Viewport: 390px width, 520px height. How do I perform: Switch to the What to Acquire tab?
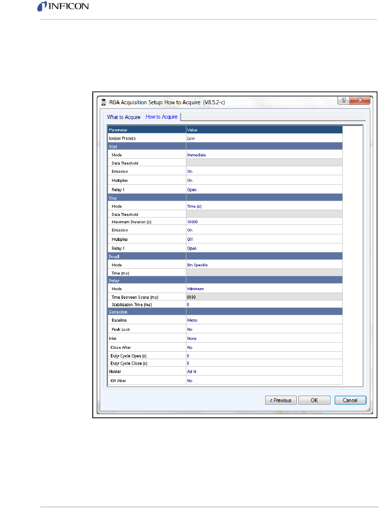tap(124, 117)
